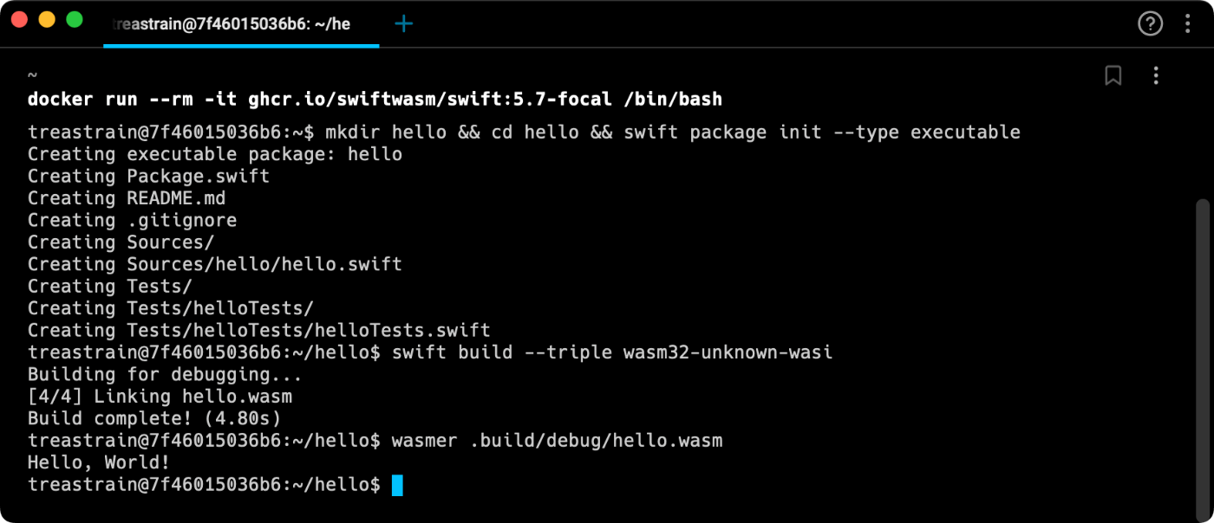Click the swift build --triple command text
The width and height of the screenshot is (1214, 523).
[612, 352]
